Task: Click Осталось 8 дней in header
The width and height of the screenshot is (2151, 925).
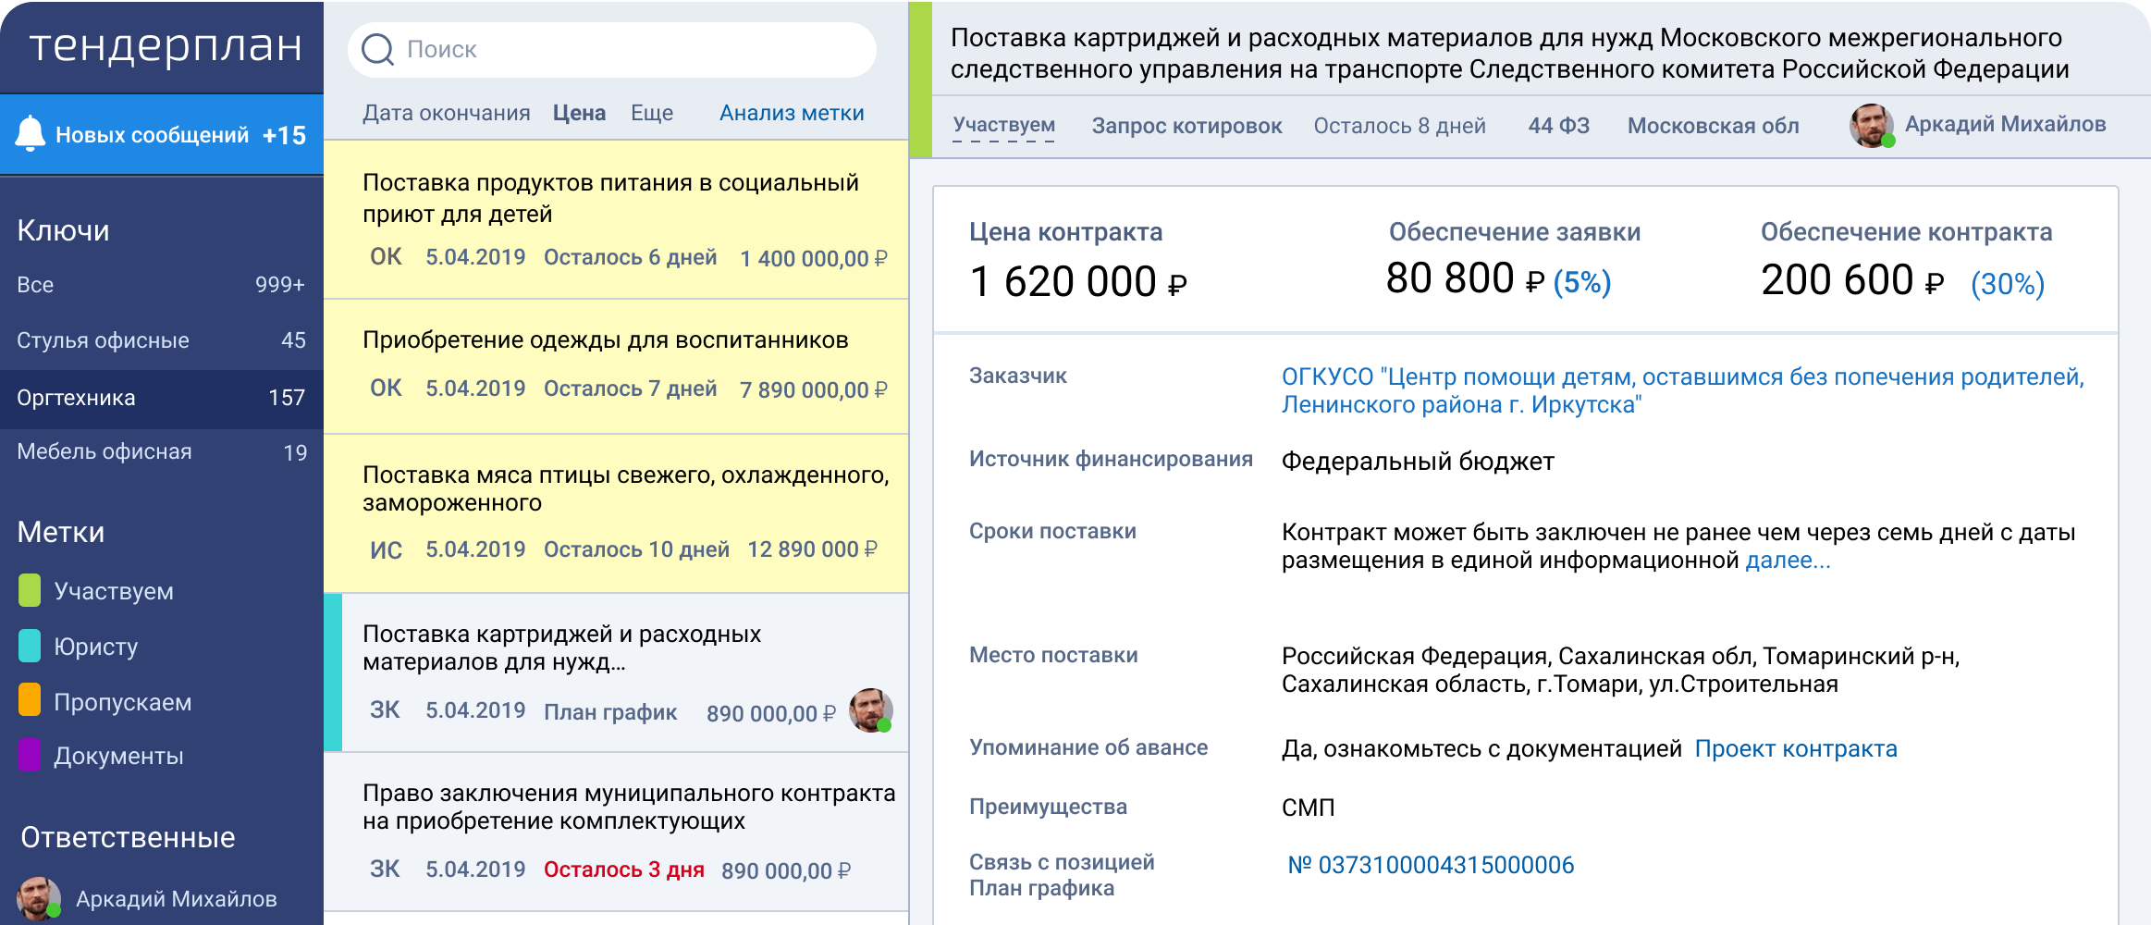Action: pyautogui.click(x=1400, y=126)
